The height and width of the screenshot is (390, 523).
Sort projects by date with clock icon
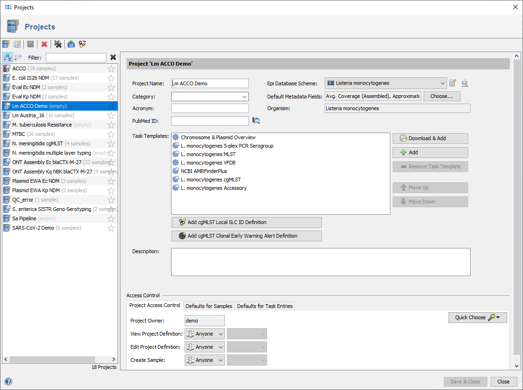click(18, 57)
